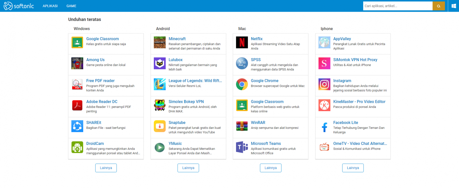Click Lainnya button under Mac
Viewport: 459px width, 189px height.
(x=271, y=168)
